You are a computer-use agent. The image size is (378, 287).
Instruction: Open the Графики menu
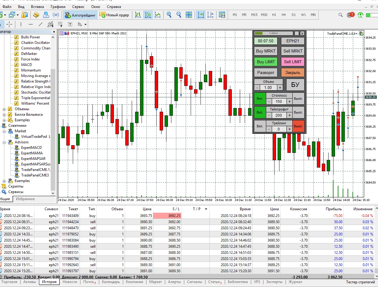point(58,6)
